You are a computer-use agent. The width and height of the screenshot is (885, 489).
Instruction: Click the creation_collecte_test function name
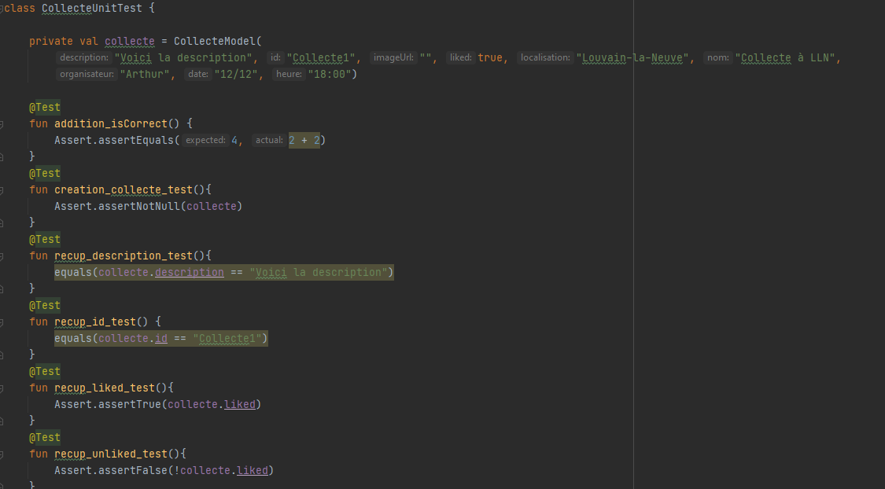(x=124, y=189)
